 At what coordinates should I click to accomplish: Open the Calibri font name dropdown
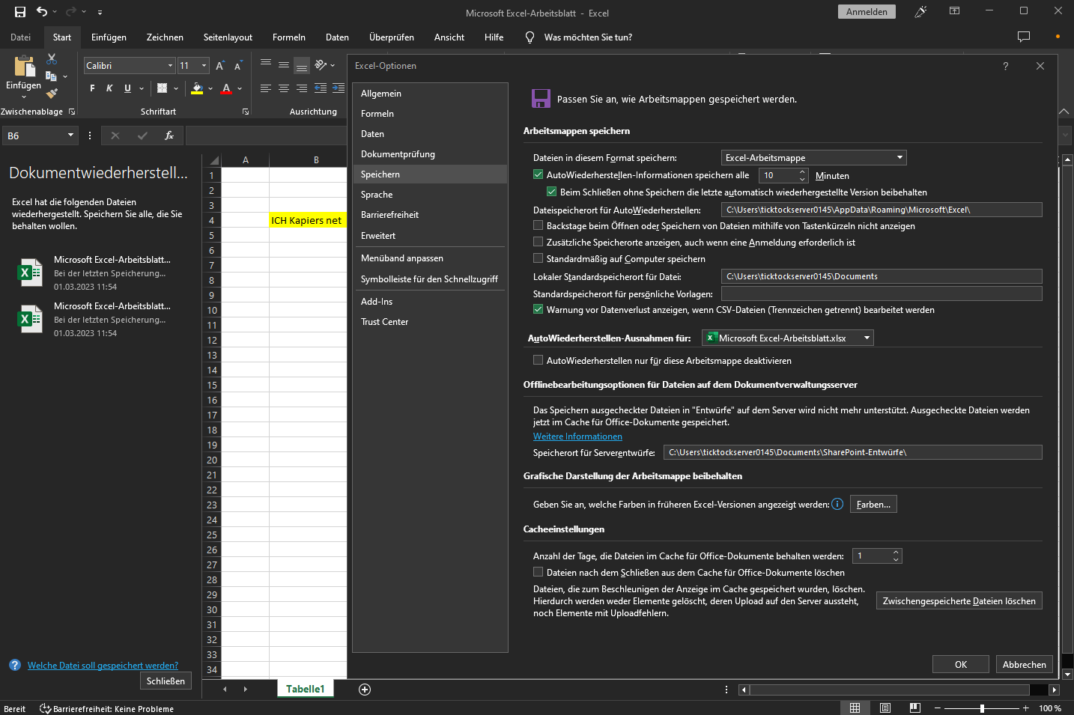coord(170,66)
